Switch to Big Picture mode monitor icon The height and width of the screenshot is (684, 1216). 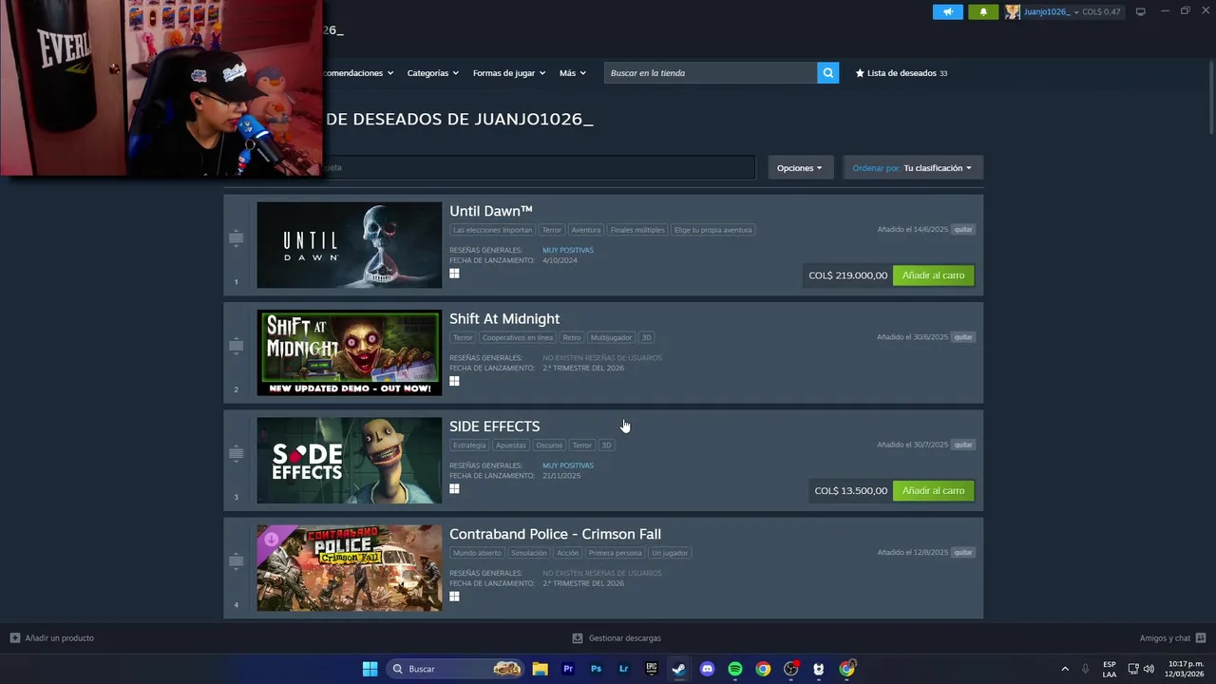(1141, 11)
